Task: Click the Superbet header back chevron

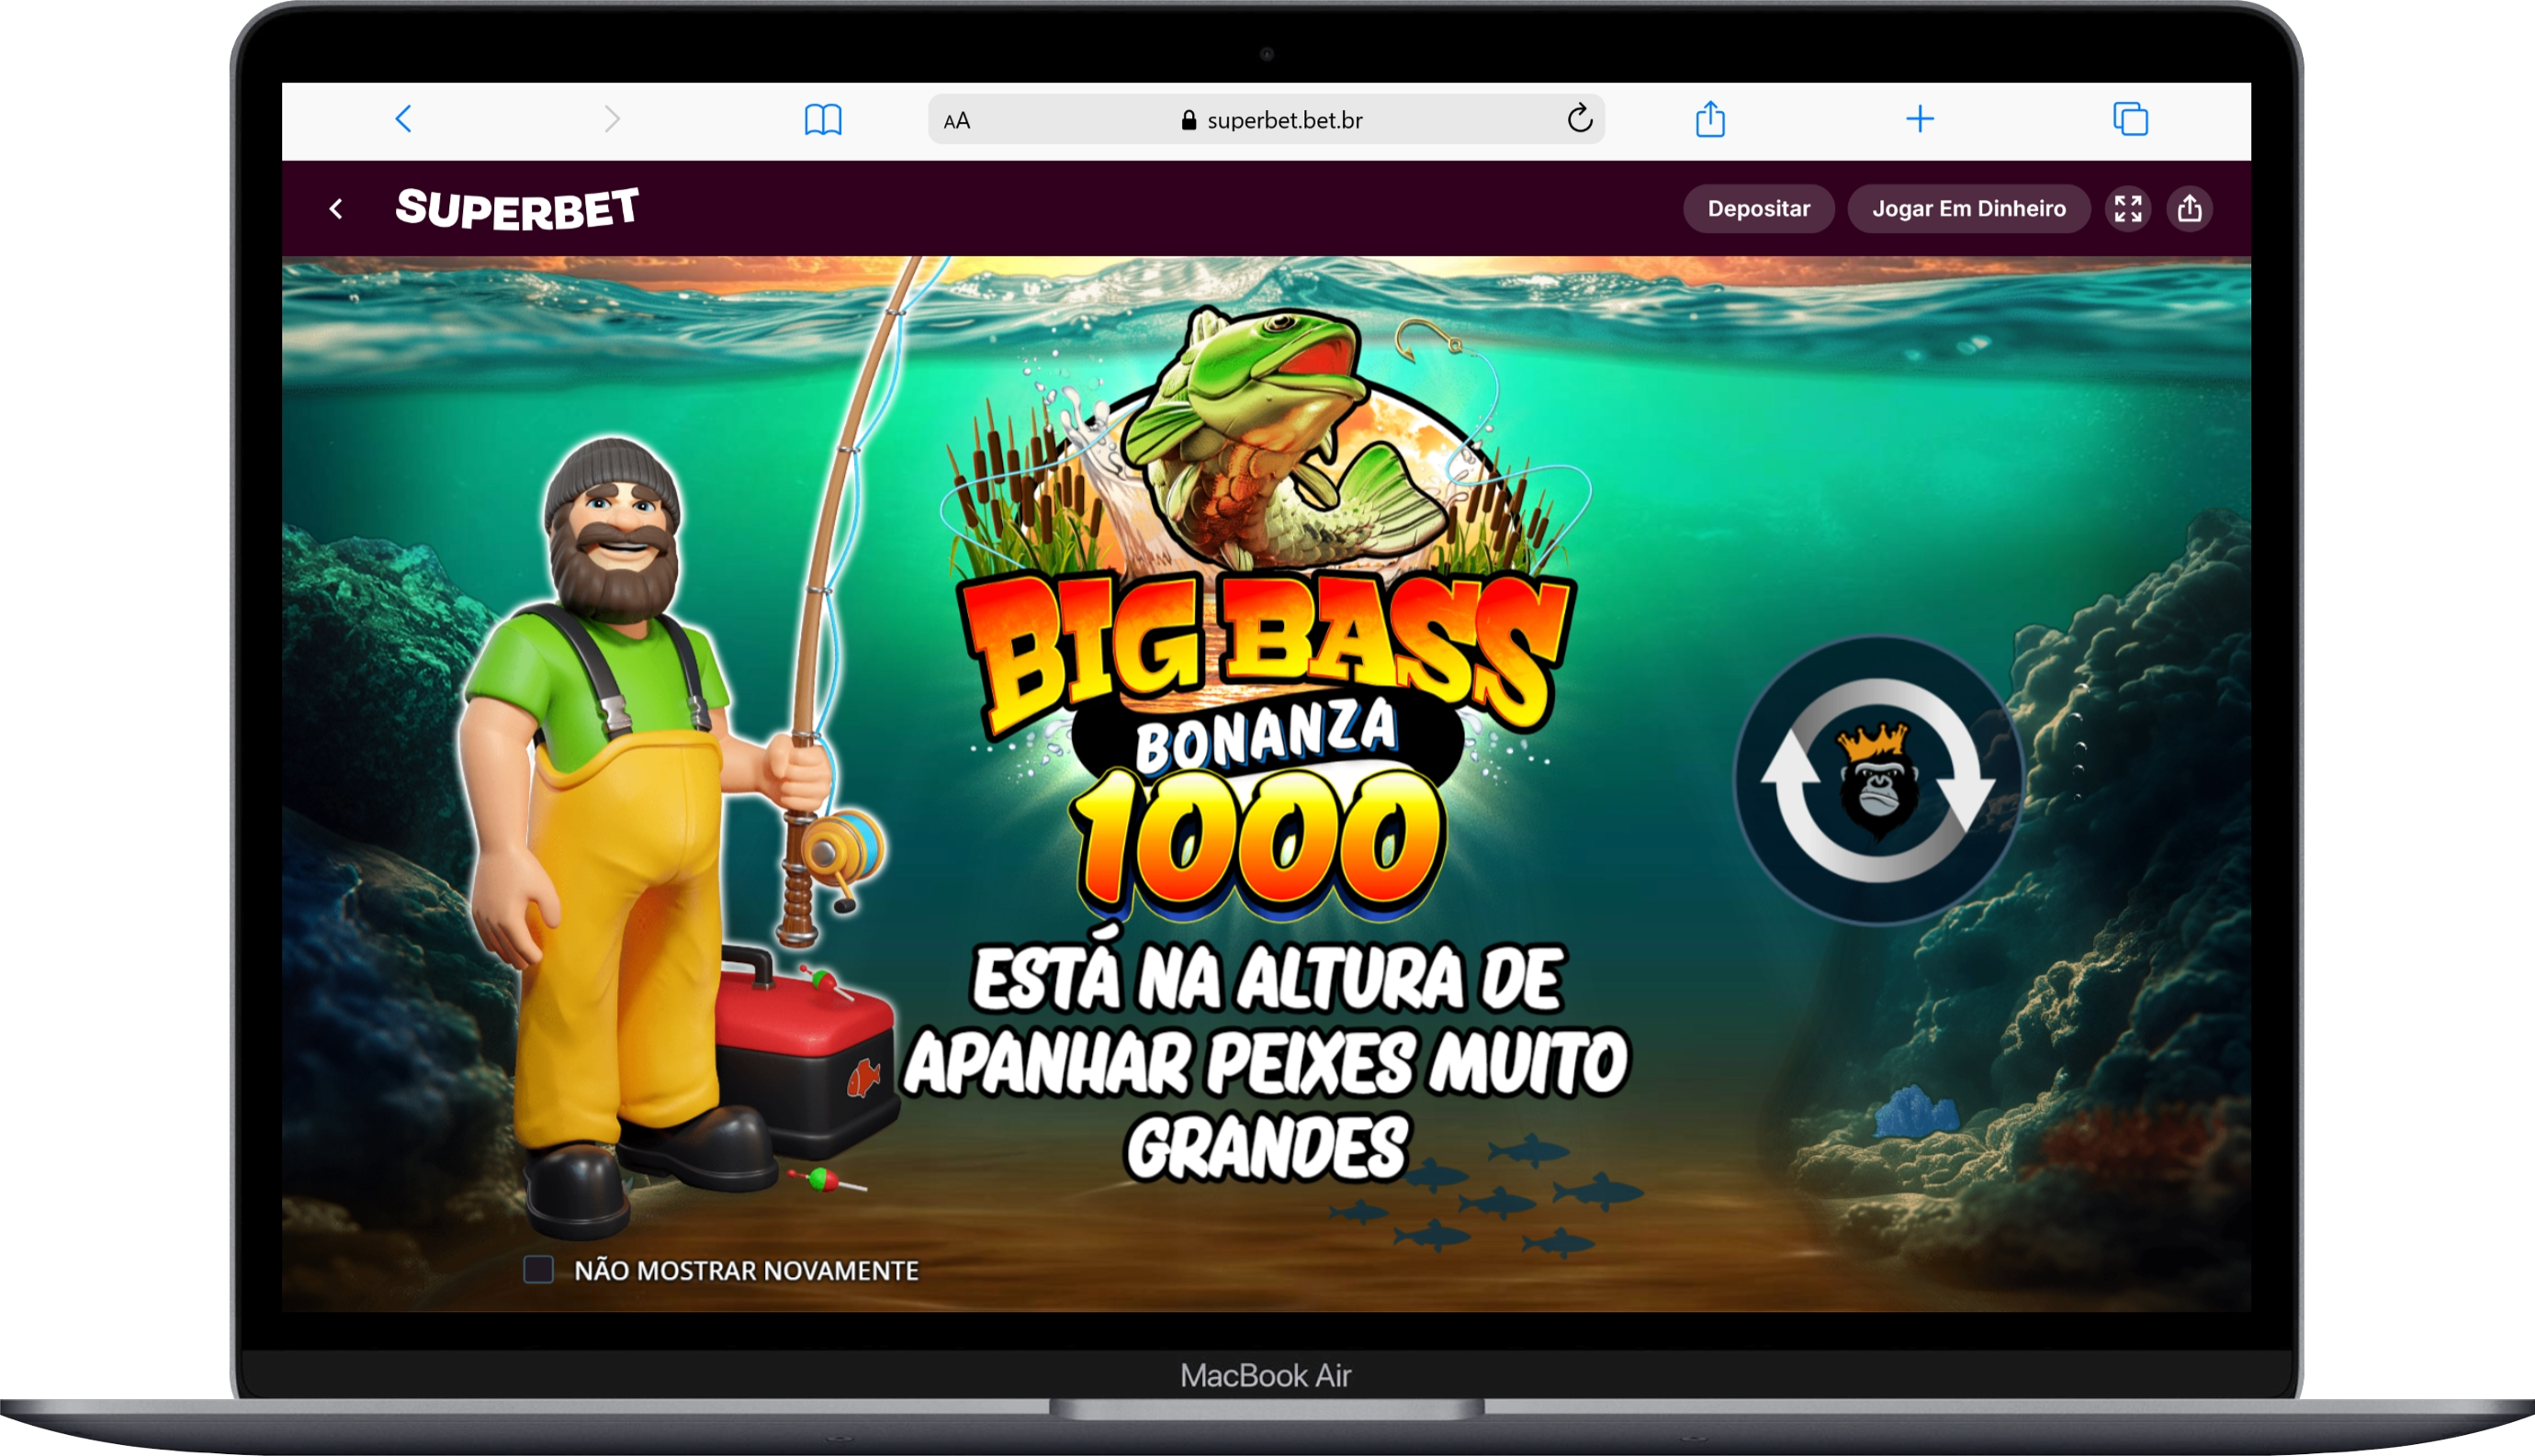Action: [x=337, y=209]
